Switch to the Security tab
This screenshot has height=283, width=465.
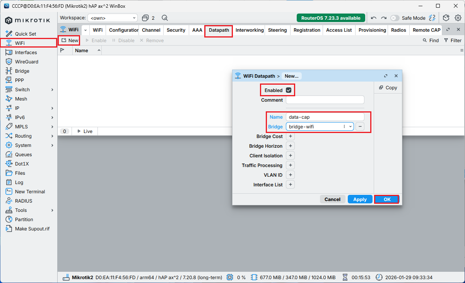coord(176,30)
